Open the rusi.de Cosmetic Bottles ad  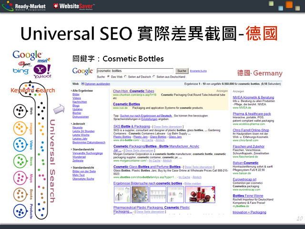[126, 104]
